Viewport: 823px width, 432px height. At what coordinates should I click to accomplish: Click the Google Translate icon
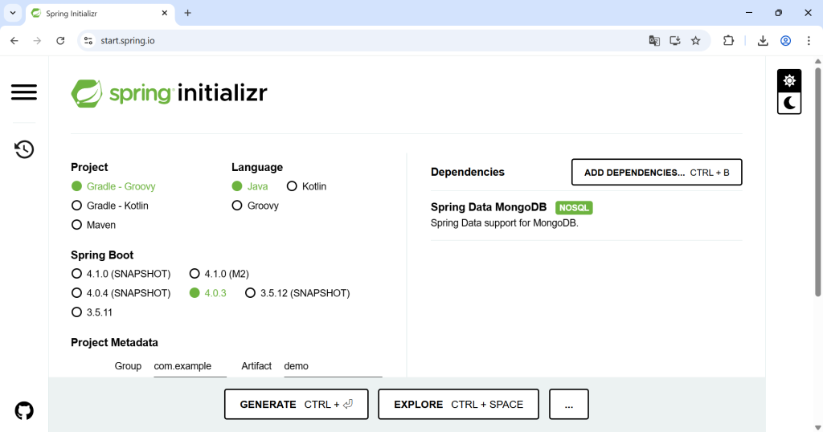(x=654, y=41)
